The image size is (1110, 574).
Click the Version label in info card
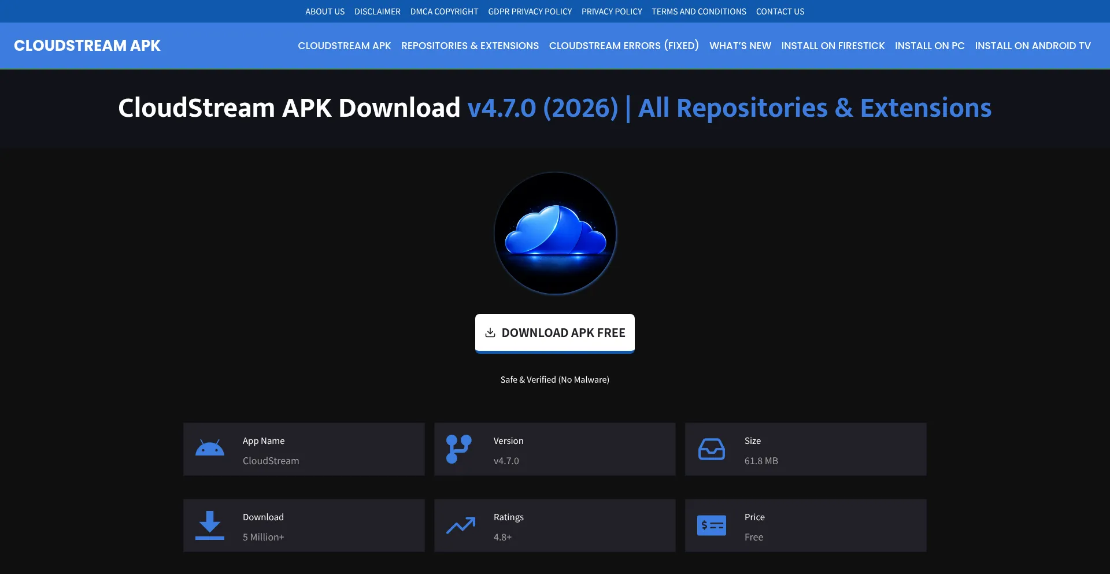pos(508,440)
